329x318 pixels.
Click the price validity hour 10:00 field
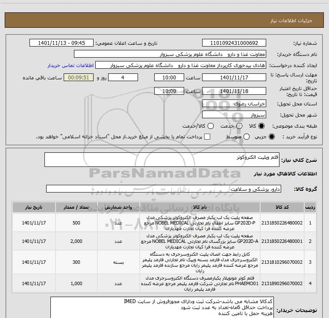coord(169,91)
